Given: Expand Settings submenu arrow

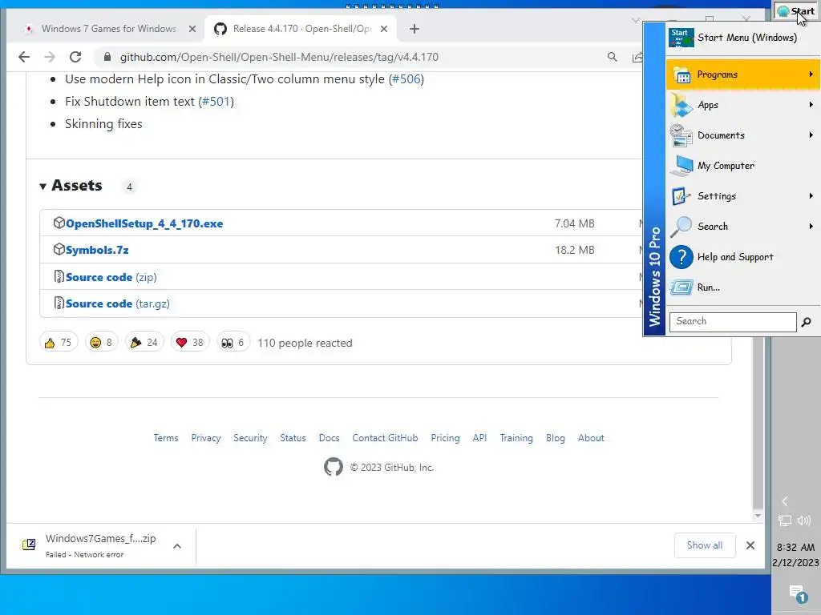Looking at the screenshot, I should [x=811, y=195].
